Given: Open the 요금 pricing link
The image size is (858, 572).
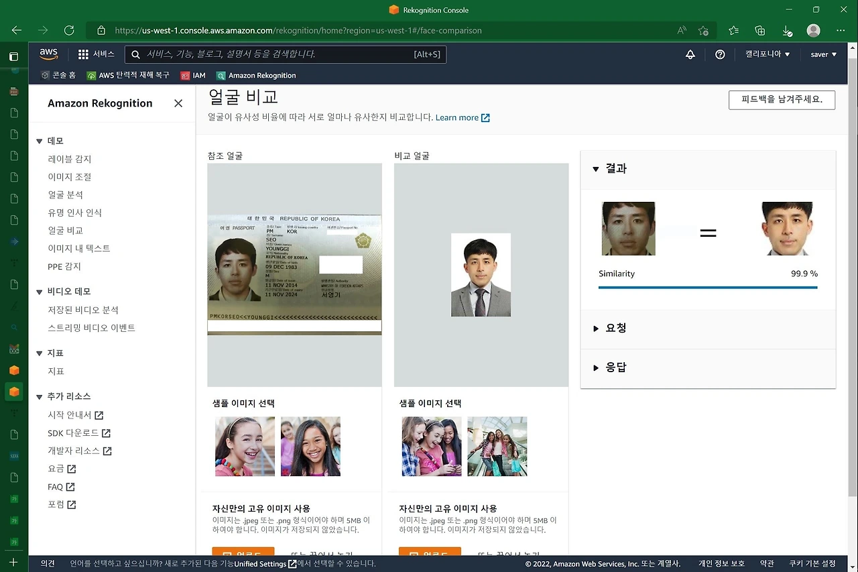Looking at the screenshot, I should tap(62, 469).
